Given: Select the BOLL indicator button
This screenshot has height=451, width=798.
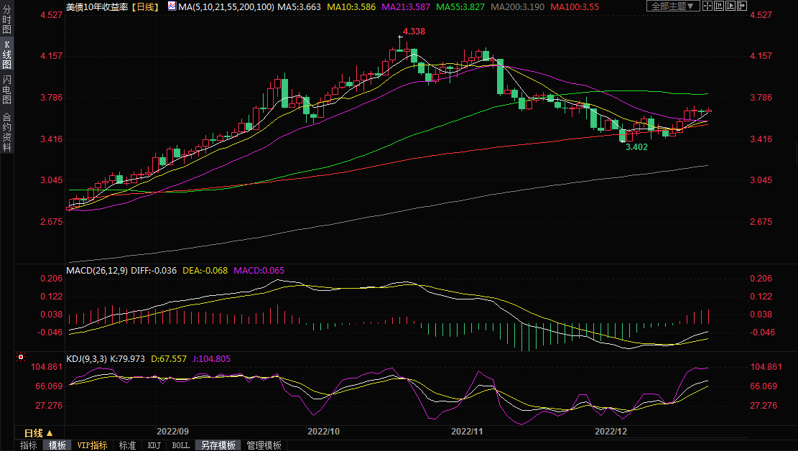Looking at the screenshot, I should tap(180, 445).
